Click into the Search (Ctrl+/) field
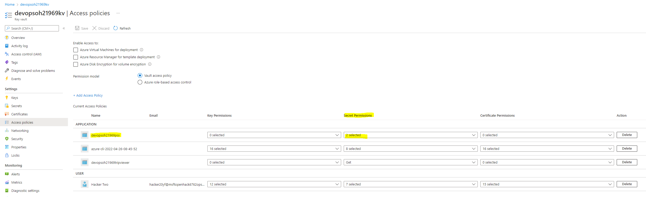 point(32,28)
